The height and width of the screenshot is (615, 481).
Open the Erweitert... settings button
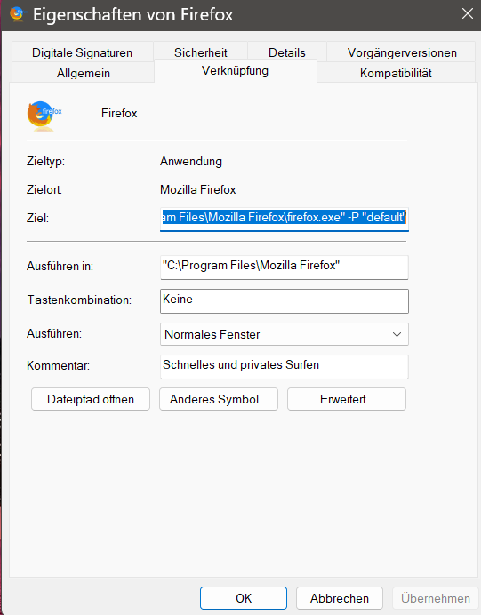[347, 399]
